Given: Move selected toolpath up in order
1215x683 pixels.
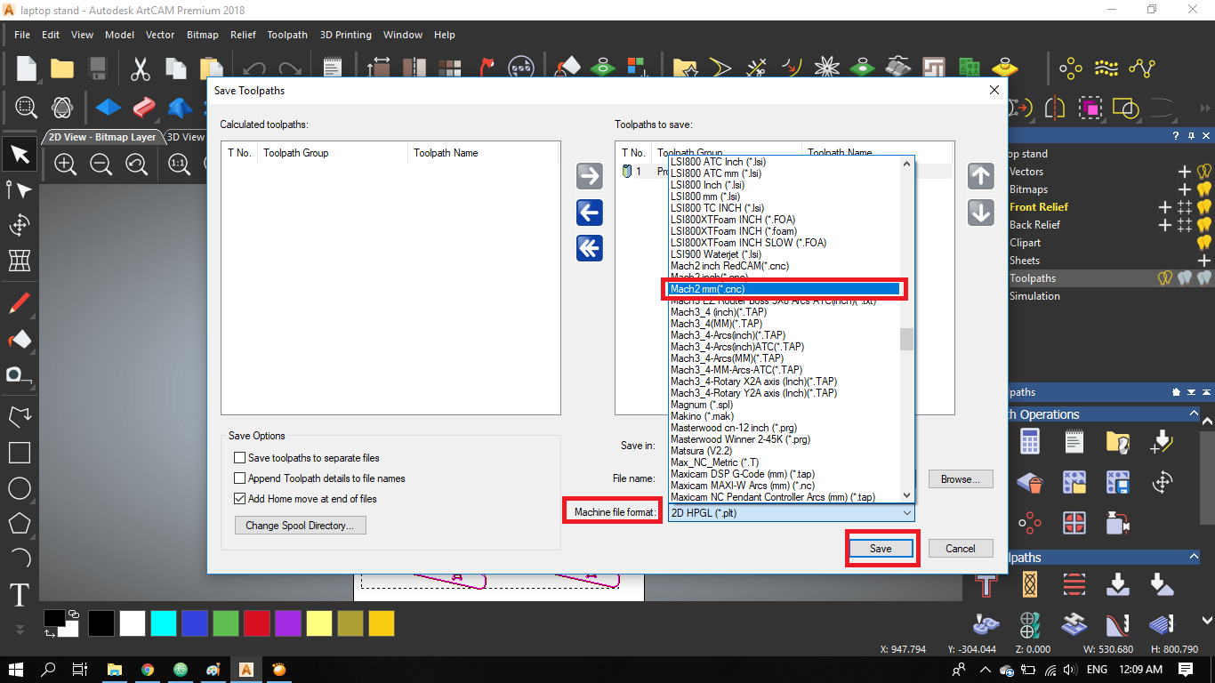Looking at the screenshot, I should pyautogui.click(x=980, y=176).
